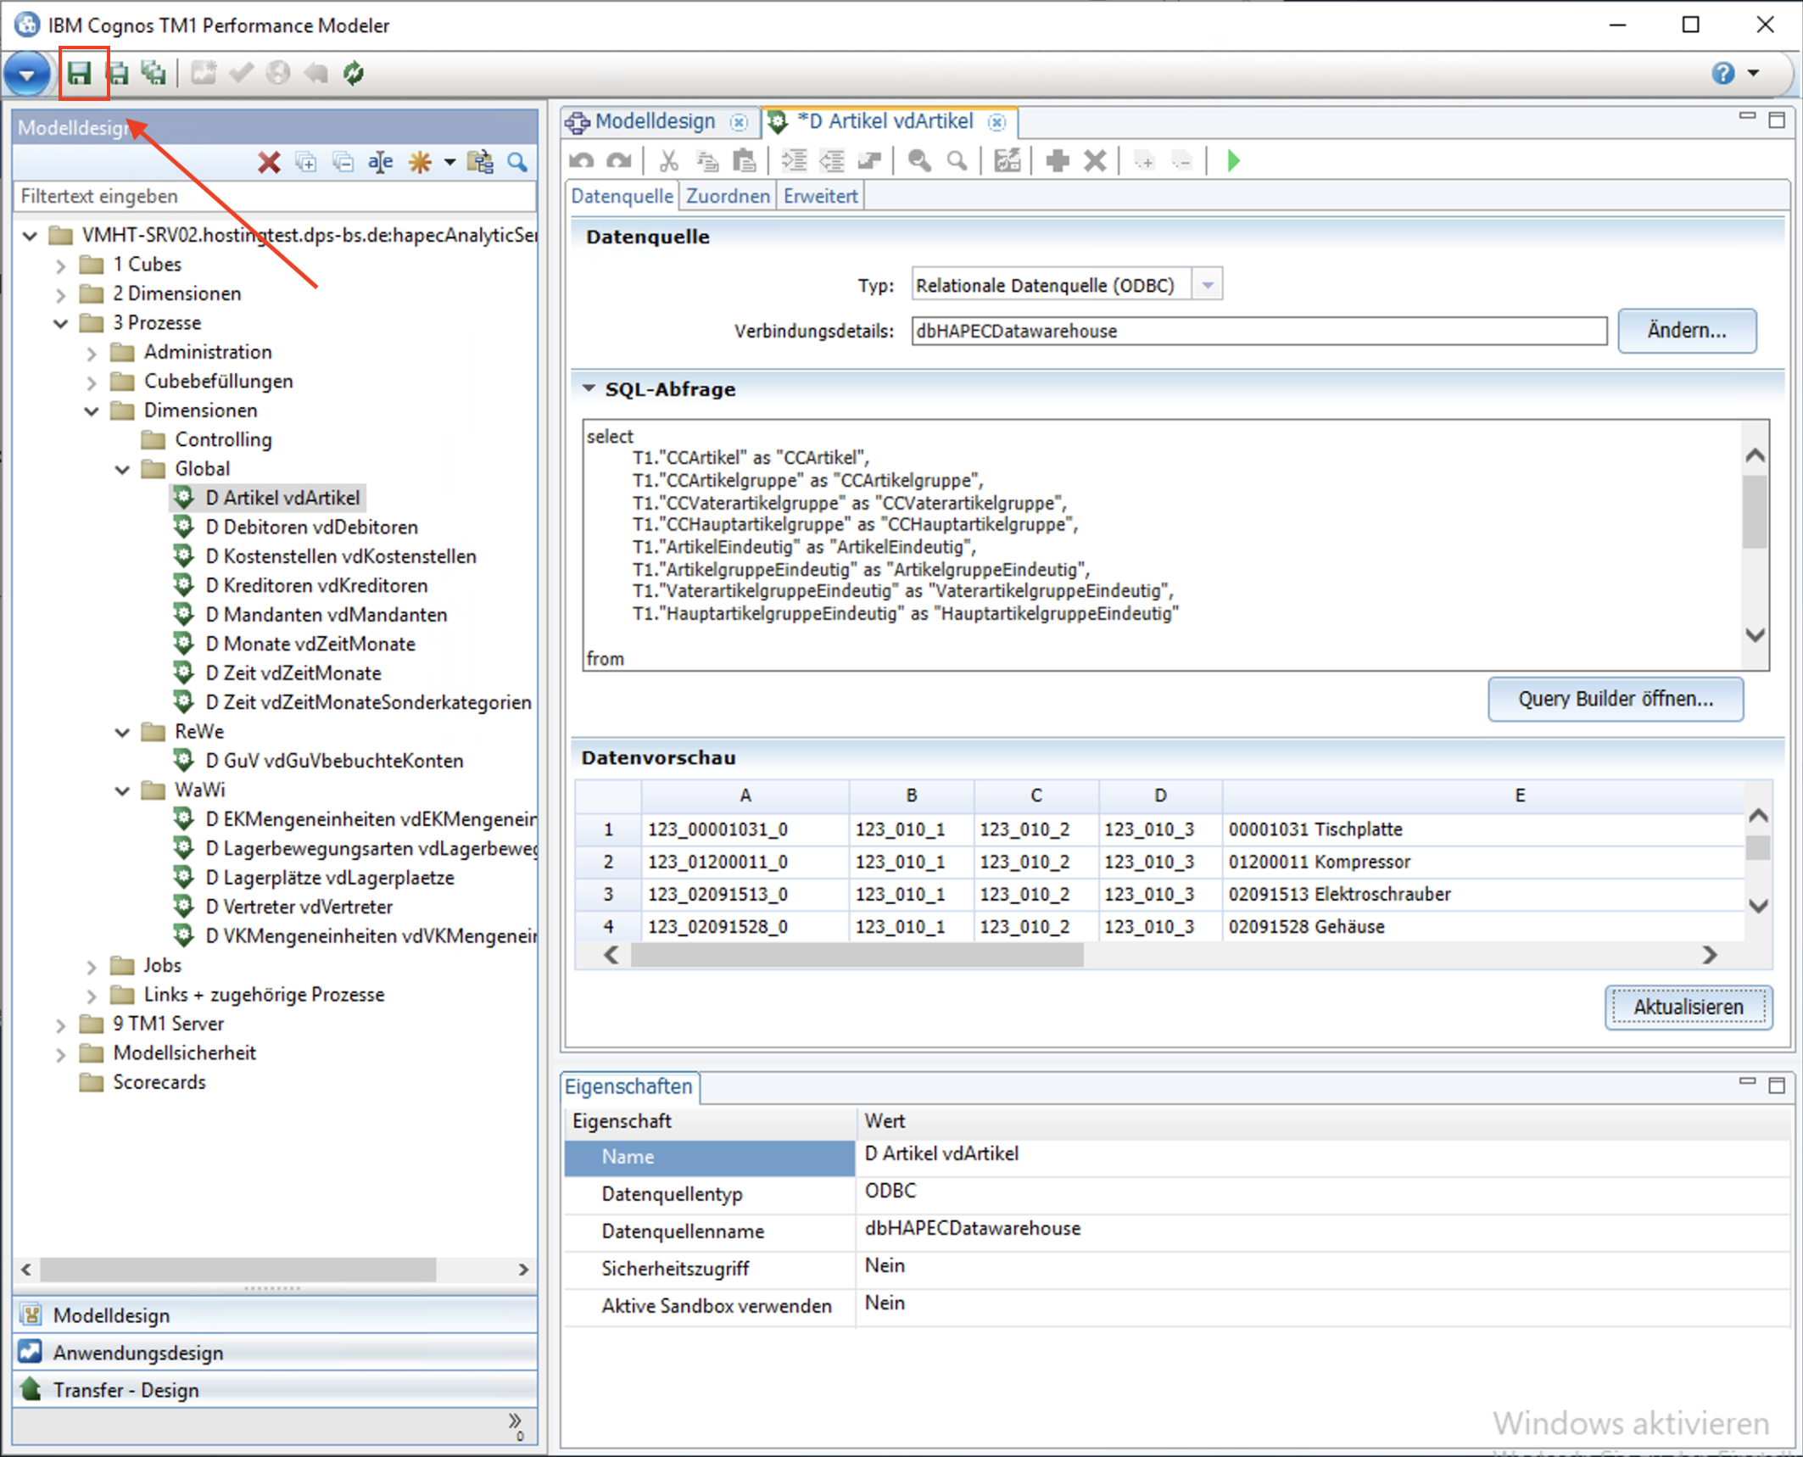This screenshot has height=1457, width=1803.
Task: Collapse the WaWi folder
Action: [x=122, y=790]
